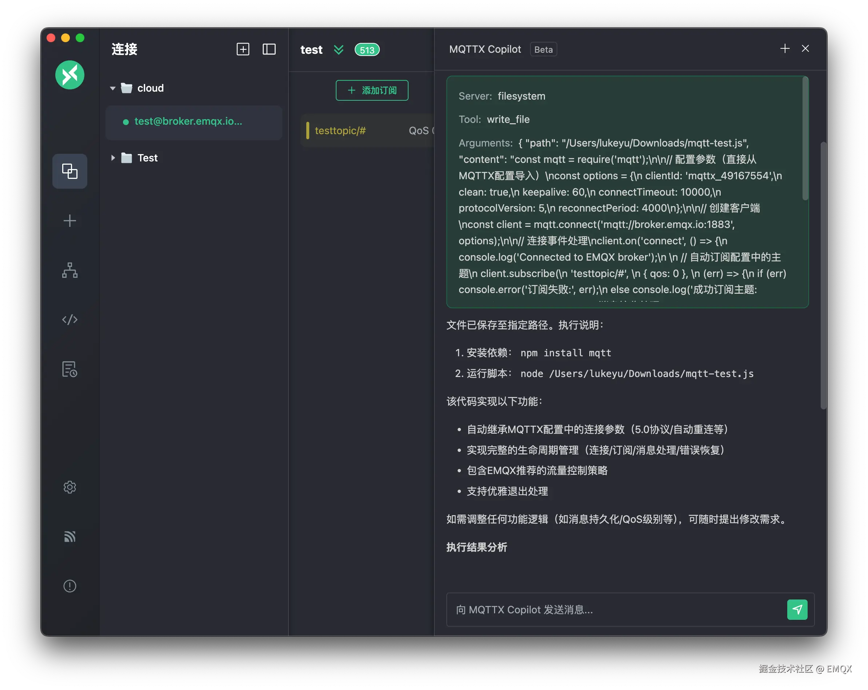Click new collection icon beside 连接 title
The width and height of the screenshot is (868, 690).
pyautogui.click(x=243, y=49)
